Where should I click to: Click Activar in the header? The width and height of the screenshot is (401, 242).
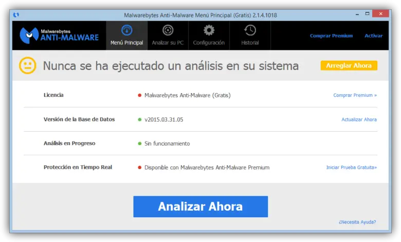[x=373, y=36]
